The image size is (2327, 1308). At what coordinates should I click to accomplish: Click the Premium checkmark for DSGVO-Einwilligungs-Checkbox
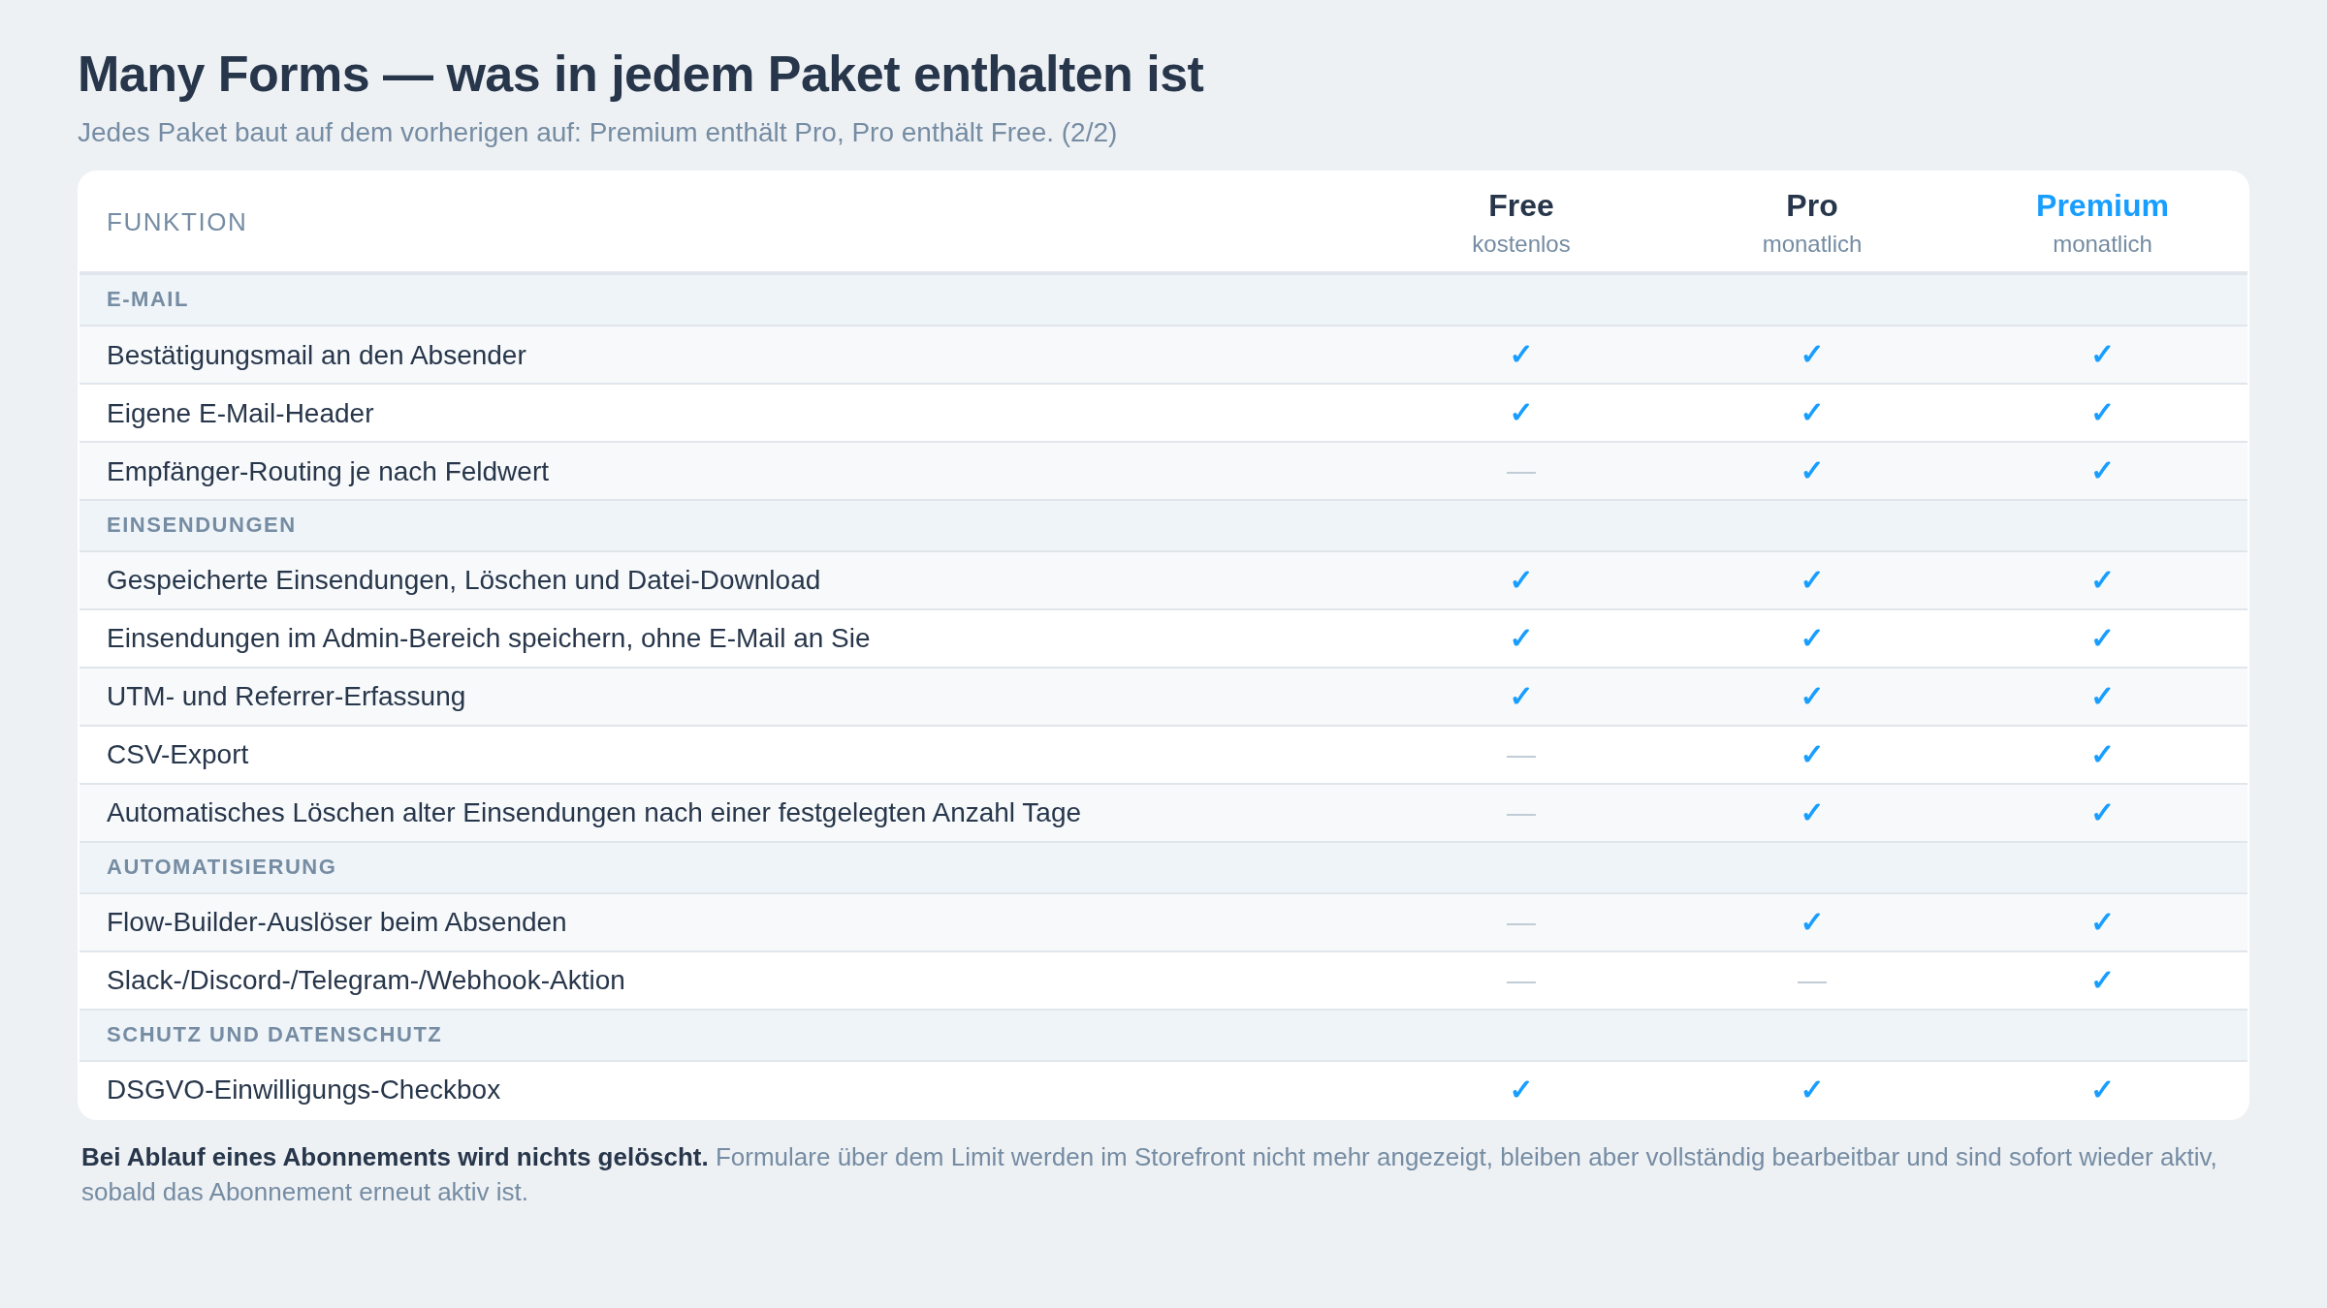coord(2101,1090)
